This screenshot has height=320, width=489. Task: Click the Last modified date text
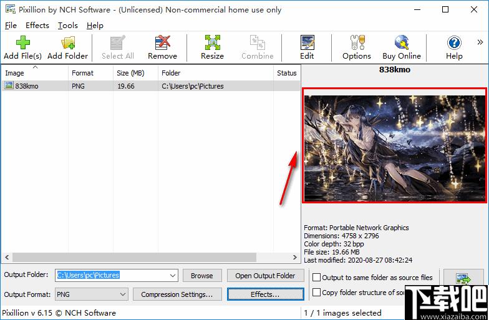358,260
